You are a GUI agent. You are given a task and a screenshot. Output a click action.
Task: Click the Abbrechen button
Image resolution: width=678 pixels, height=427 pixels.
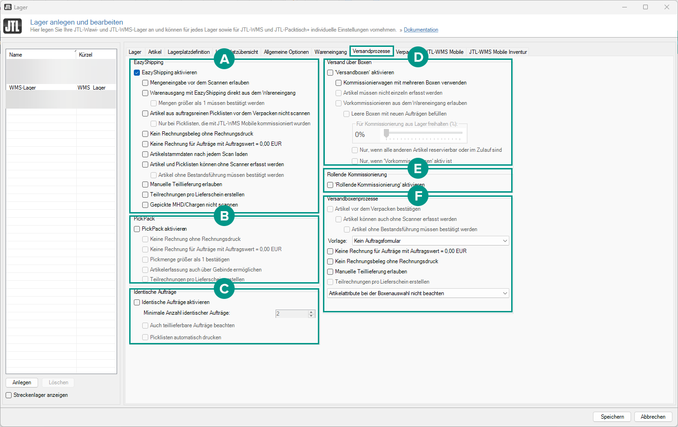click(653, 417)
